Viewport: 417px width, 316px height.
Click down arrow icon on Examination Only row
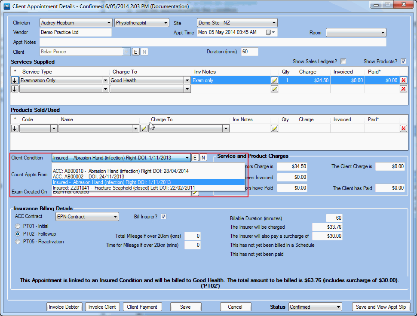[x=15, y=80]
